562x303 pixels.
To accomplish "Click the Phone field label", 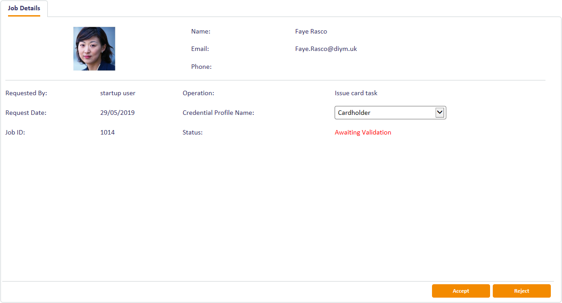I will coord(201,67).
